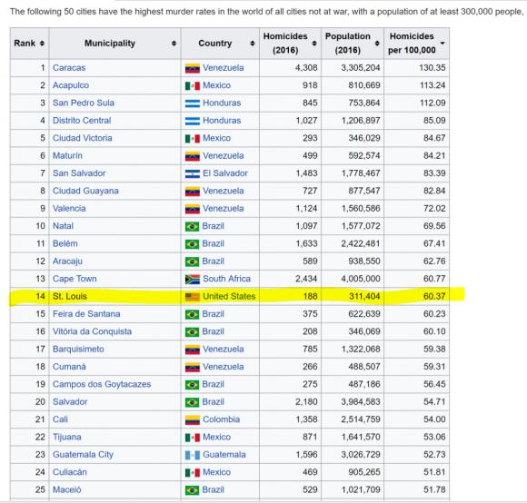The image size is (527, 503).
Task: Sort by Country column arrows
Action: click(x=253, y=44)
